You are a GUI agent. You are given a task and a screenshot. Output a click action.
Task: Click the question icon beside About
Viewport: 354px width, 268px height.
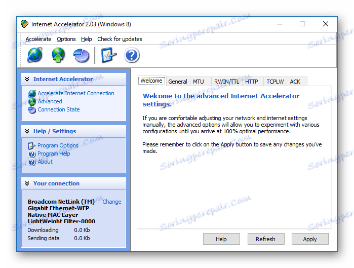click(x=32, y=162)
